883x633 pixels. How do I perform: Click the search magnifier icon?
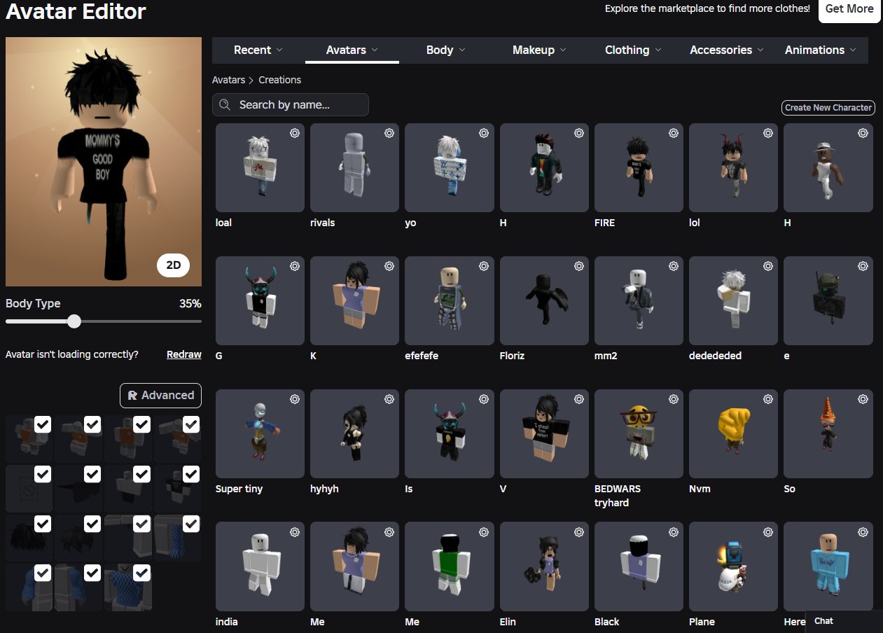pyautogui.click(x=225, y=104)
